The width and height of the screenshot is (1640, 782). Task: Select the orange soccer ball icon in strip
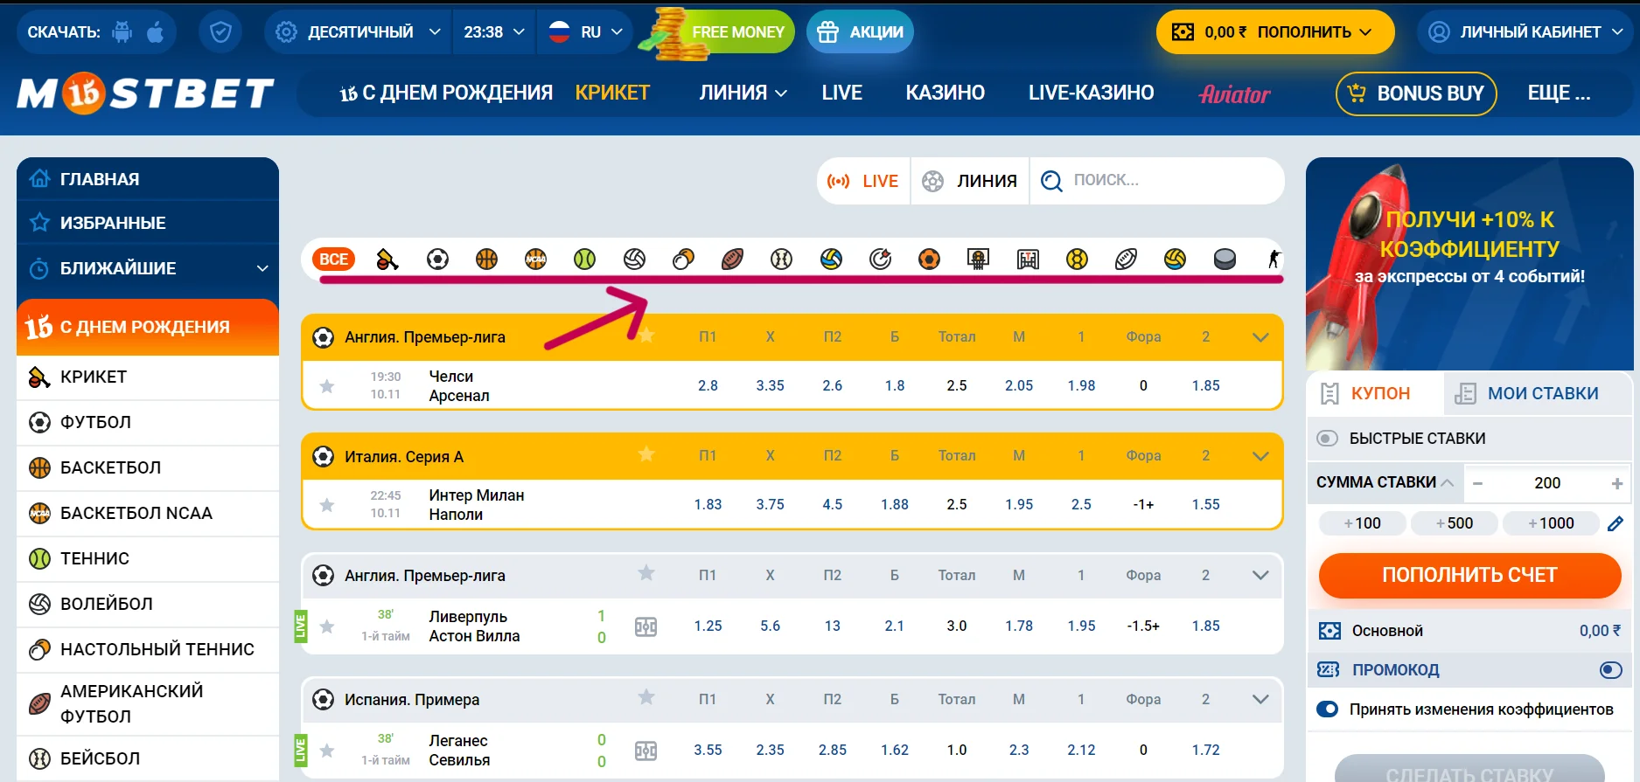929,260
